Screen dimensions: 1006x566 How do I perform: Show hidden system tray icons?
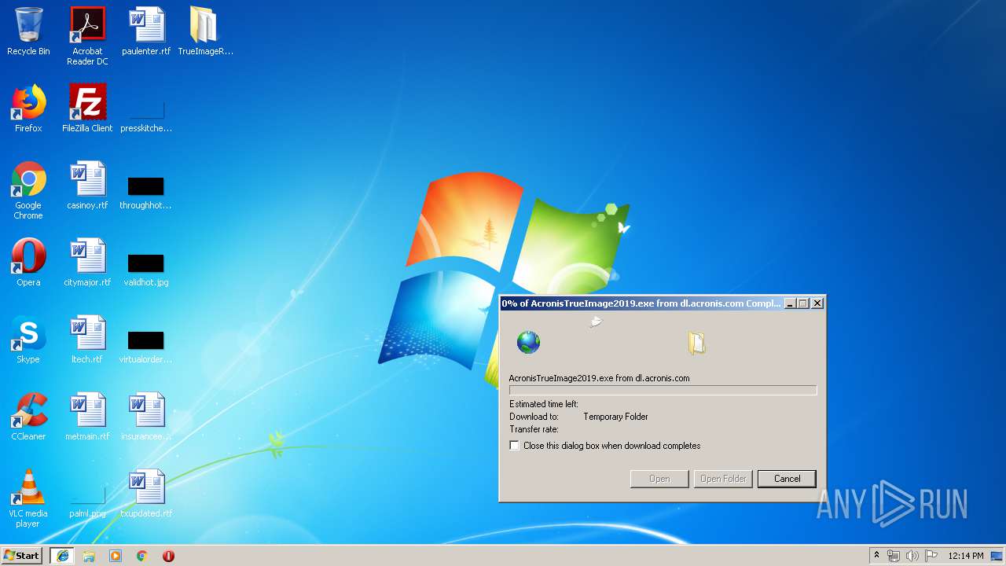pyautogui.click(x=876, y=556)
